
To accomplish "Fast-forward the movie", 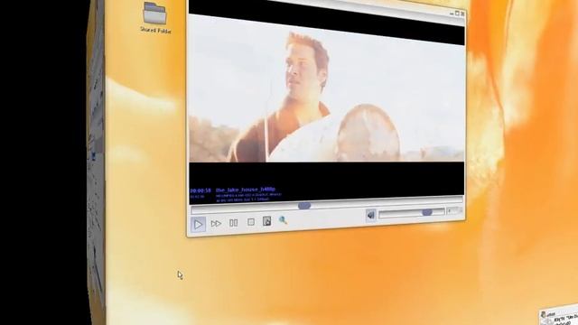I will [x=216, y=223].
